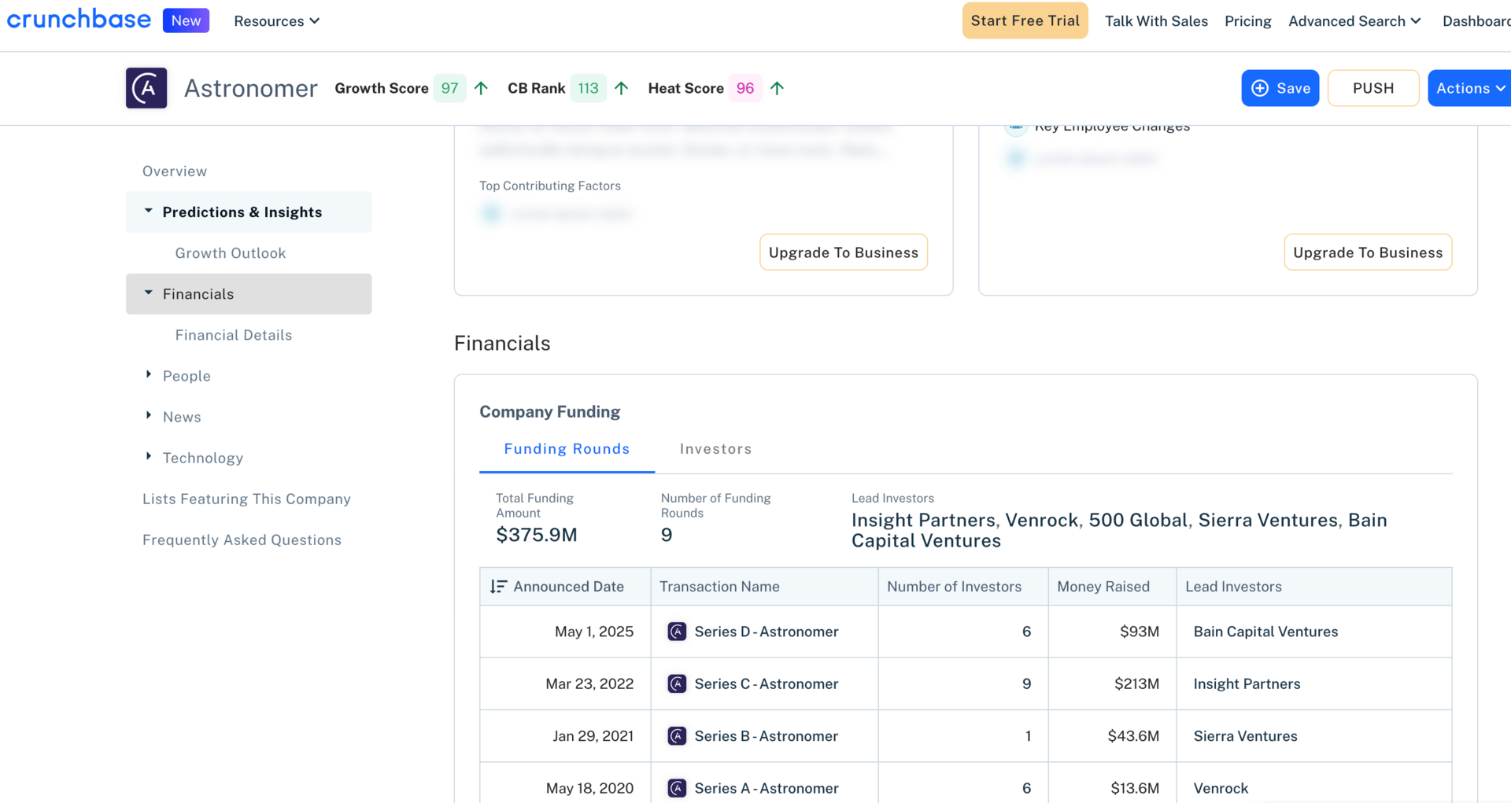Click the Astronomer company logo in header
1511x803 pixels.
[146, 88]
